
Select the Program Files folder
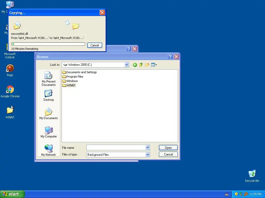(x=73, y=77)
